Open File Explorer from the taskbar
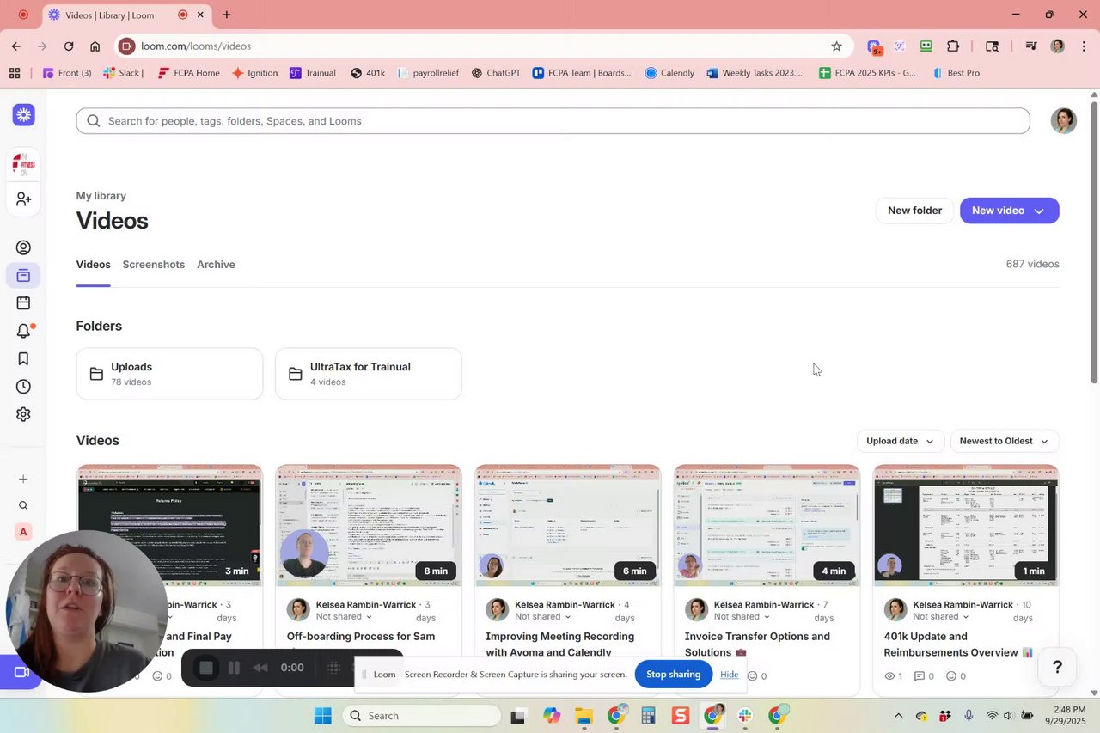Screen dimensions: 1100x733 click(584, 716)
